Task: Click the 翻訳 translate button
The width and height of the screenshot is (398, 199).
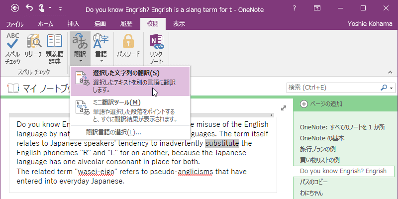Action: point(80,48)
